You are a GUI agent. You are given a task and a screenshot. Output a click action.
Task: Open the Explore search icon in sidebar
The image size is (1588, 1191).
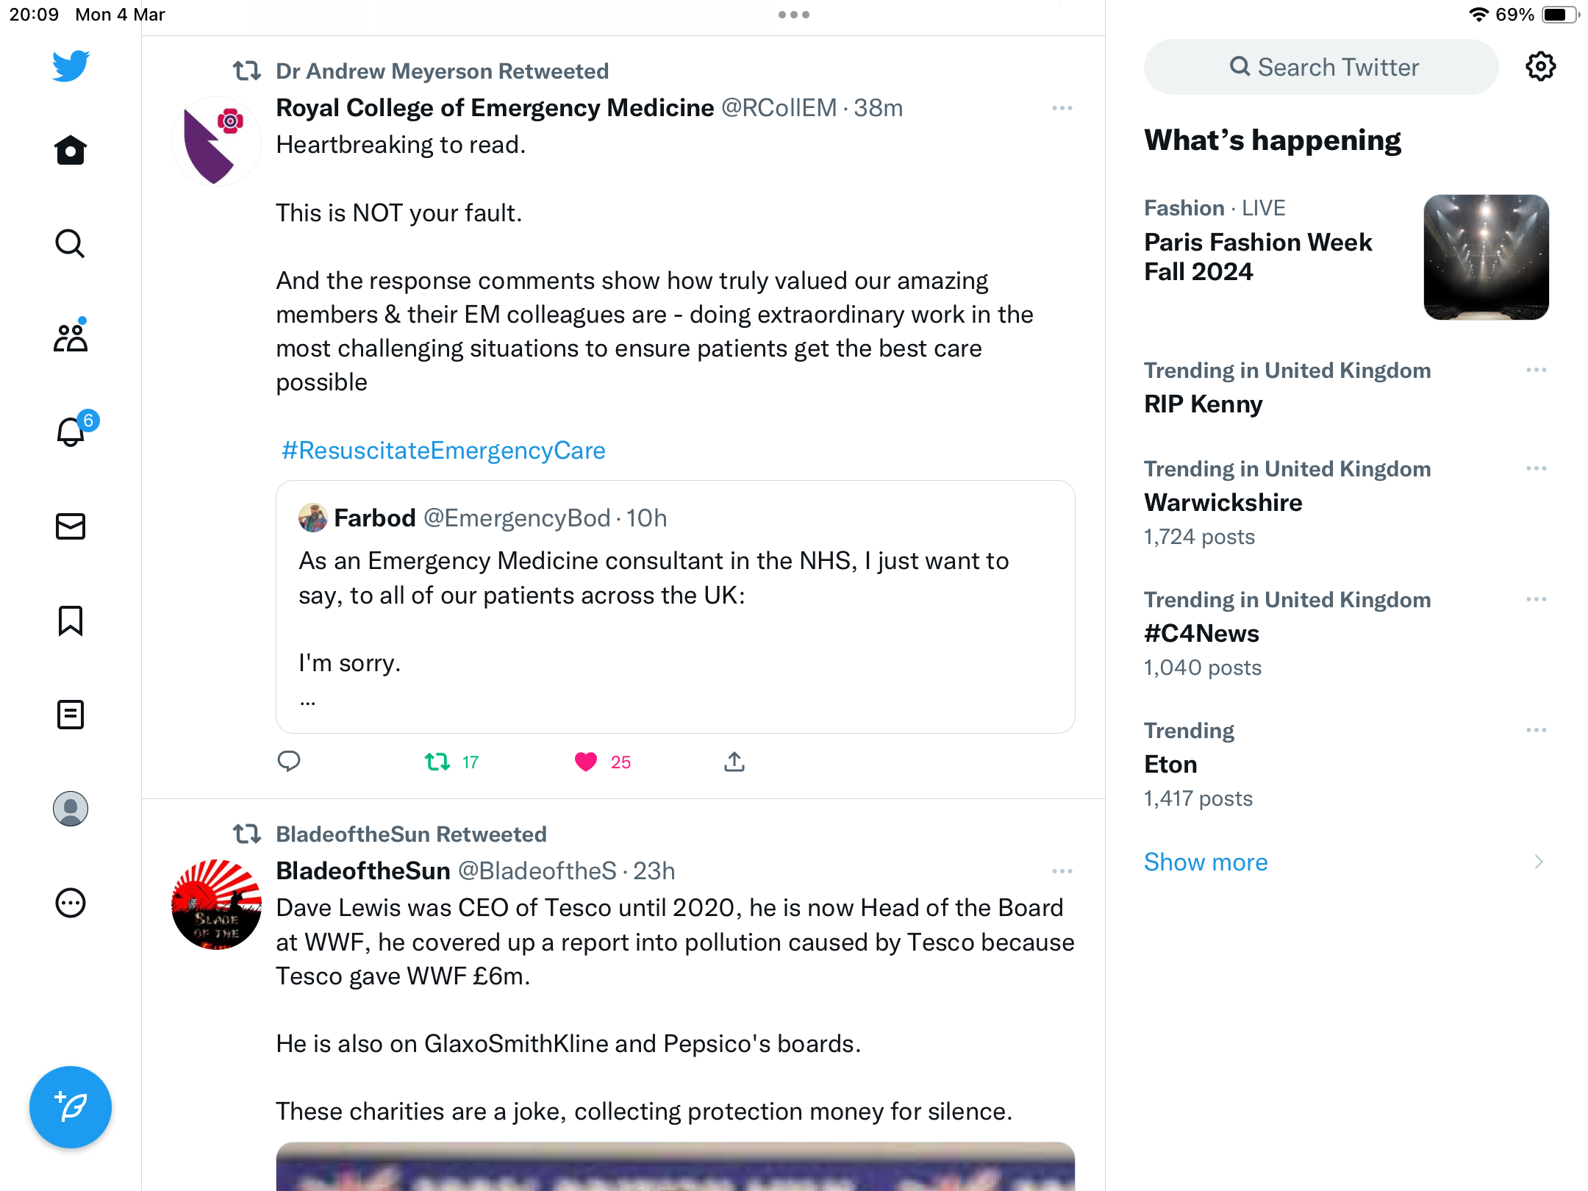coord(71,243)
